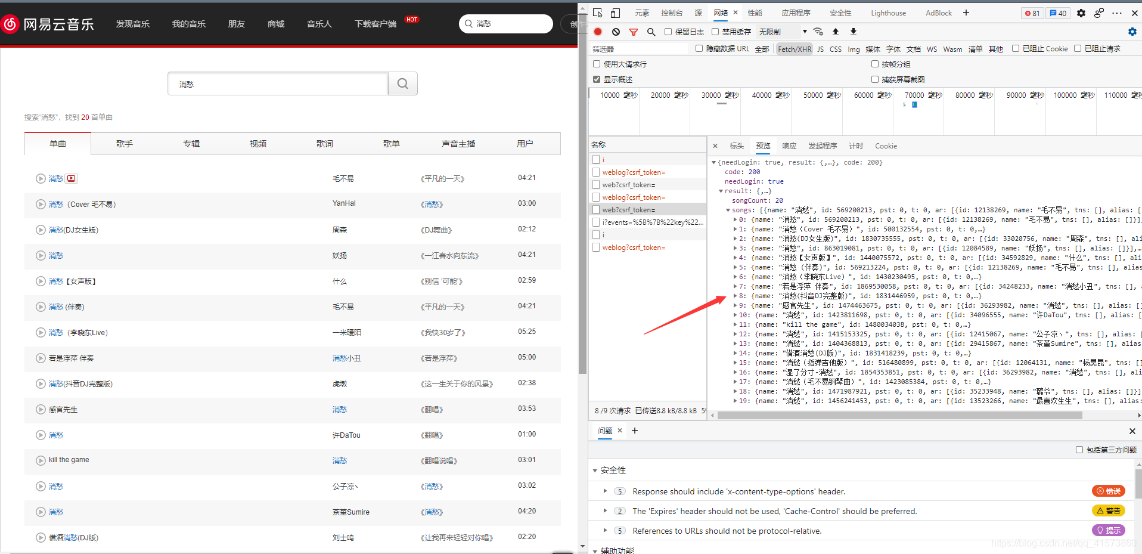Clear the network log

coord(616,32)
